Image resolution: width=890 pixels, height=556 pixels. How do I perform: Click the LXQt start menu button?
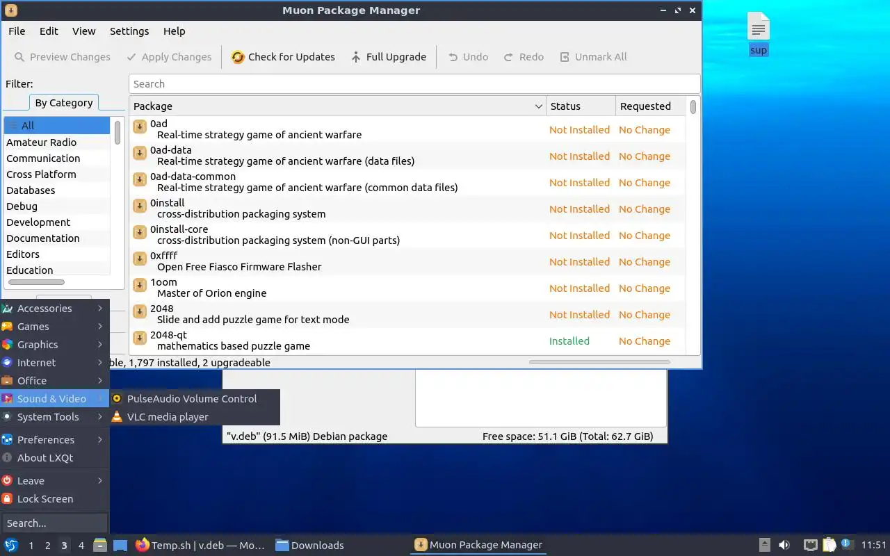click(11, 545)
